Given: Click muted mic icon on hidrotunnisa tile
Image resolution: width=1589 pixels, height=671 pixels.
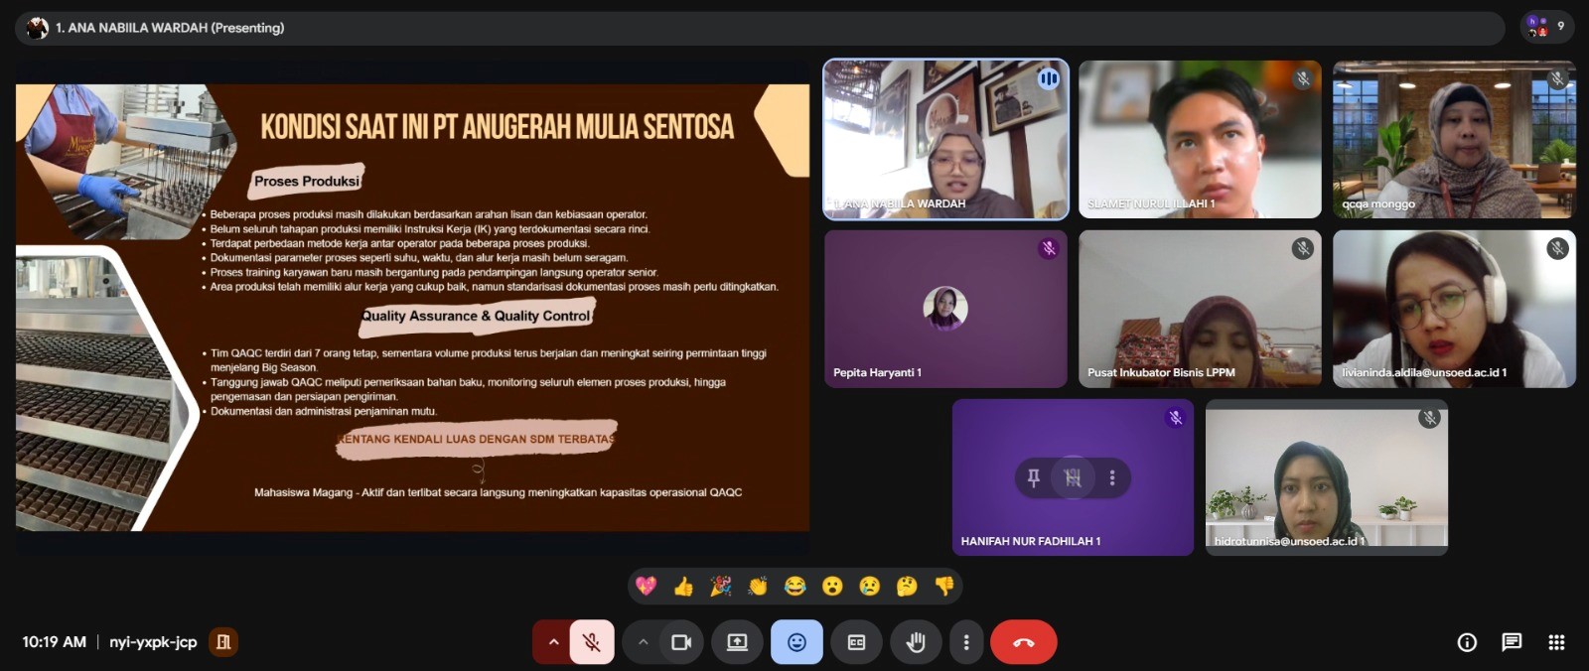Looking at the screenshot, I should point(1430,418).
